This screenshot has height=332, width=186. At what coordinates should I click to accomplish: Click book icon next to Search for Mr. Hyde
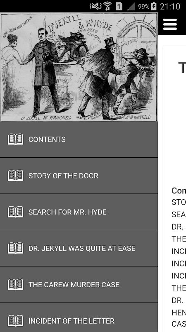click(x=15, y=212)
